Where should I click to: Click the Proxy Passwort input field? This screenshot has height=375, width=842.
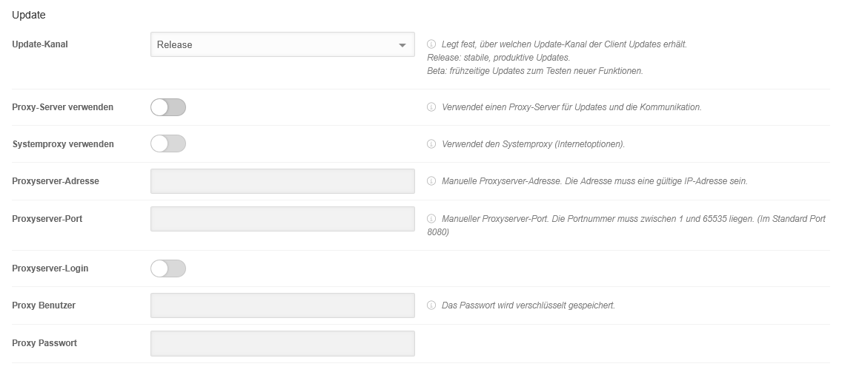[x=282, y=343]
